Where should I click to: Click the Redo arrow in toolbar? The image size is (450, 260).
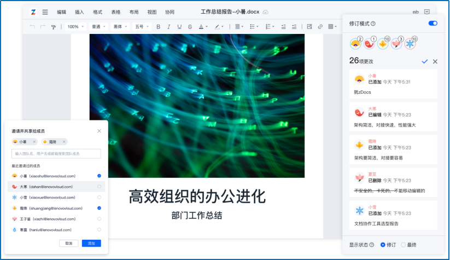[x=43, y=27]
